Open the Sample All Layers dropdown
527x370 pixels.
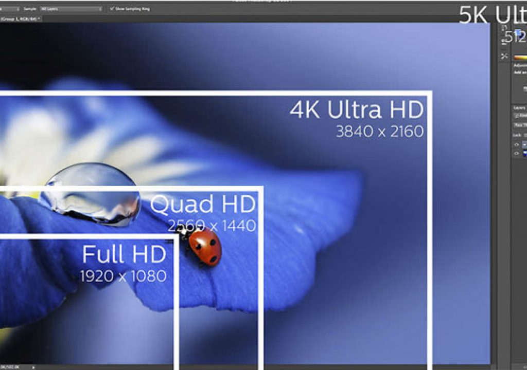[71, 9]
